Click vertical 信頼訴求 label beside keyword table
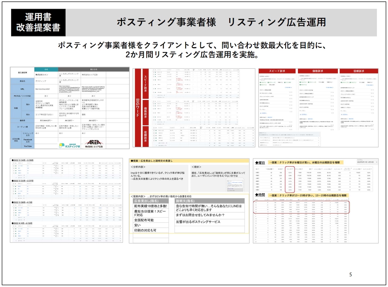 pyautogui.click(x=146, y=137)
